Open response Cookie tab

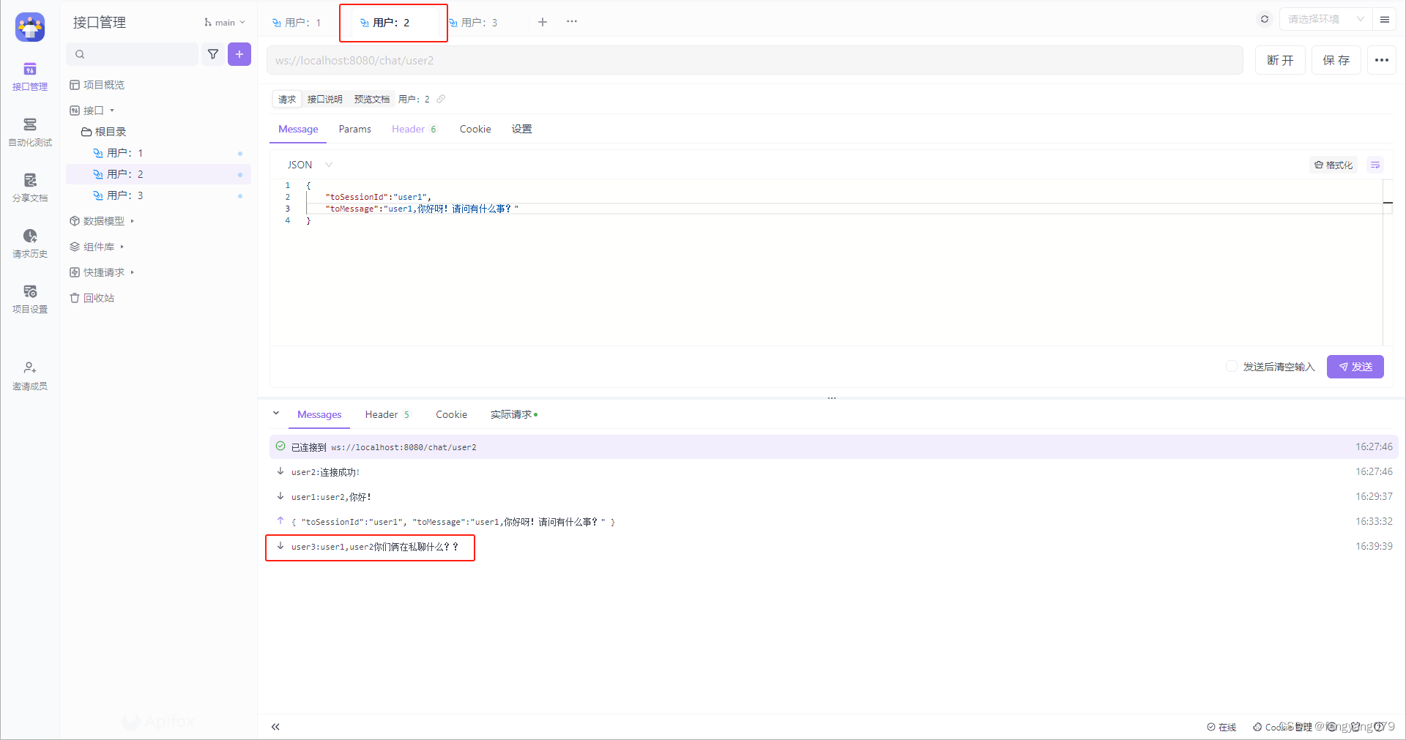[451, 415]
